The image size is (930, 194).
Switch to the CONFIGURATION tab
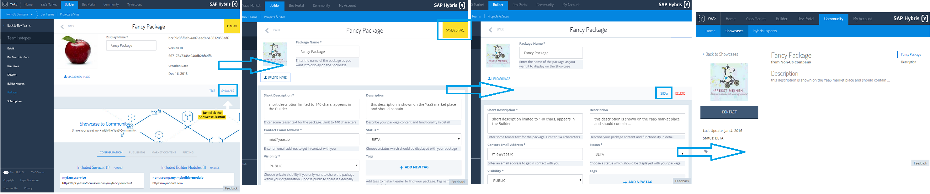tap(111, 152)
